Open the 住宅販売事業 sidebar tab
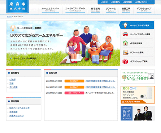161x133 pixels. (x=138, y=43)
